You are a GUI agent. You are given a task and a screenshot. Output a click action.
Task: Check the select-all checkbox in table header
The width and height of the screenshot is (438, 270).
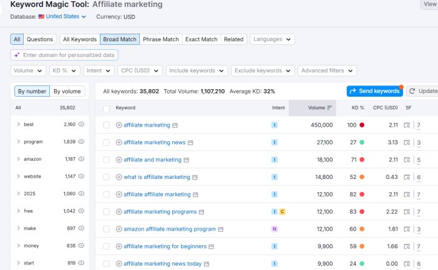pyautogui.click(x=106, y=108)
